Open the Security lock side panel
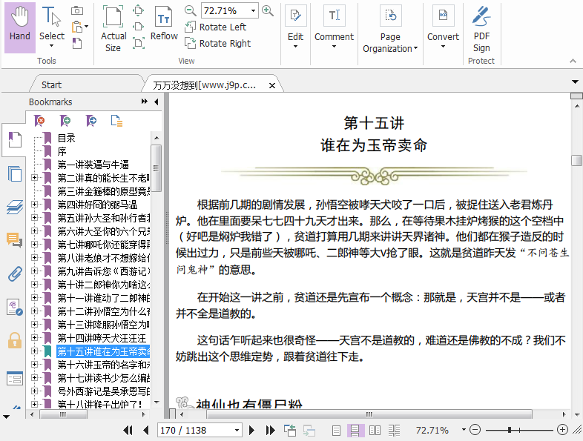The width and height of the screenshot is (583, 441). click(x=15, y=340)
